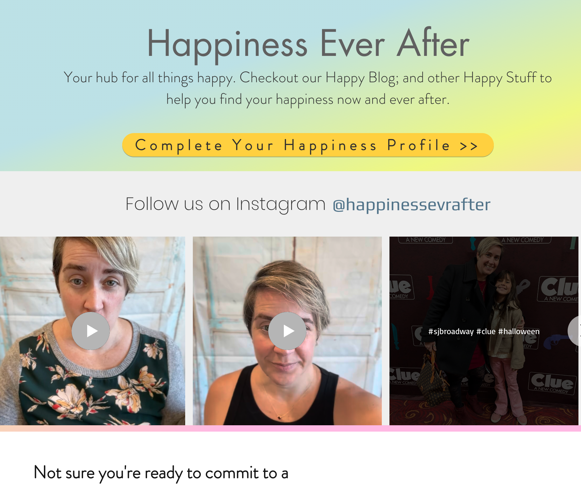Open the @happinessevrafter Instagram link
Screen dimensions: 581x491
coord(411,204)
